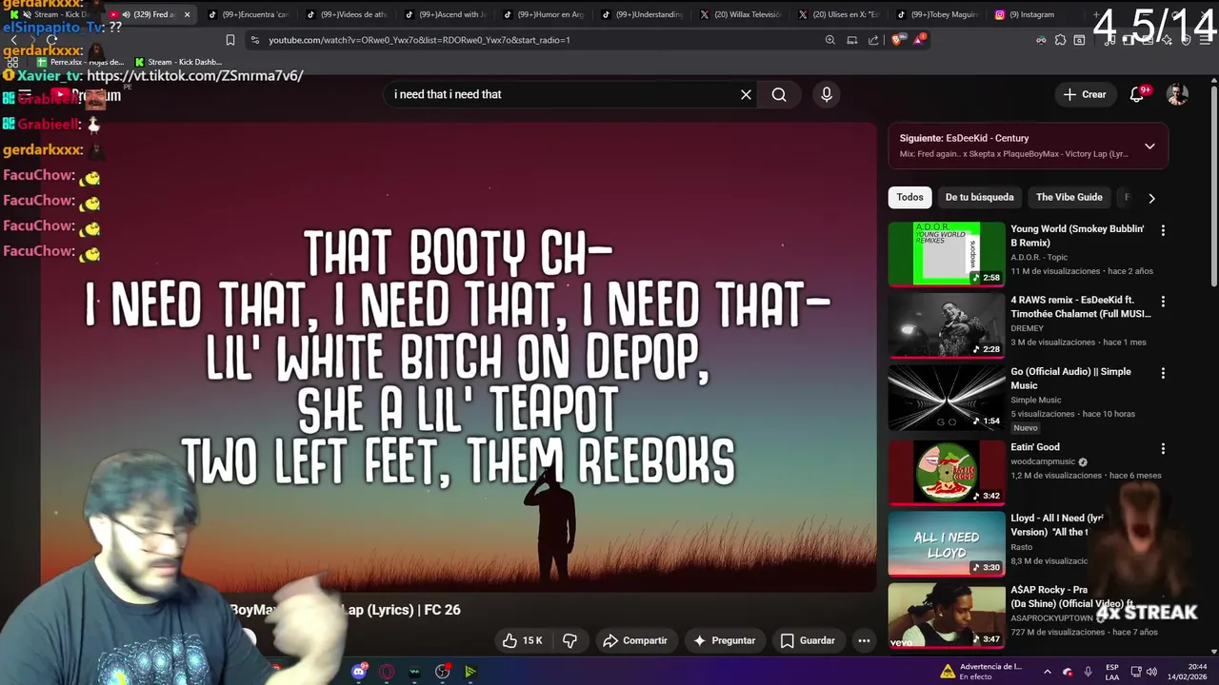
Task: Open the YouTube account avatar menu
Action: pyautogui.click(x=1178, y=94)
